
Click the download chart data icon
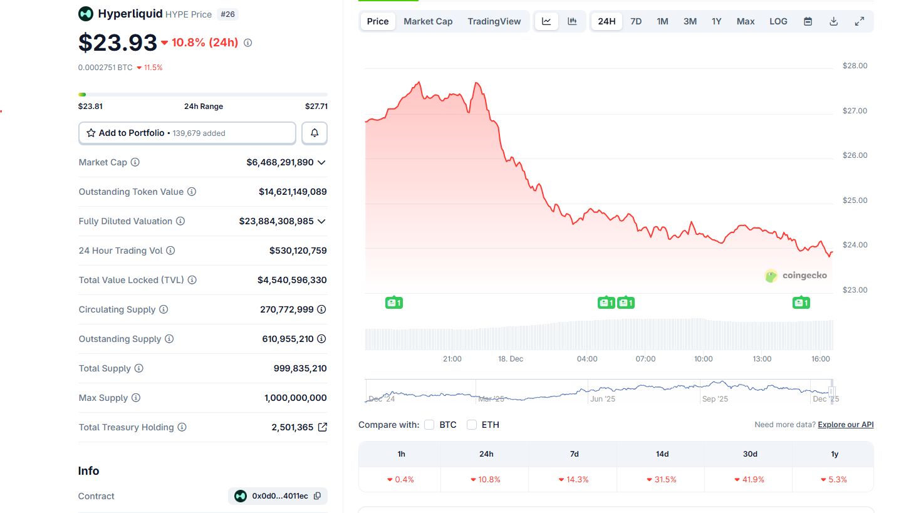834,21
